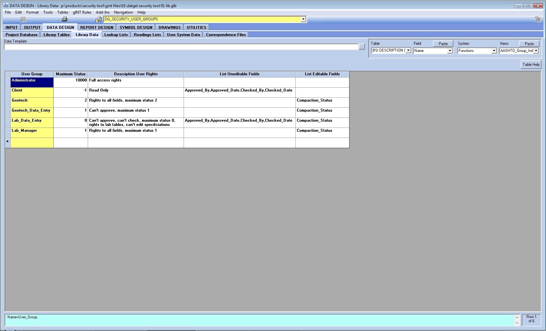Screen dimensions: 546x331
Task: Click the Paste button next to Items
Action: point(529,43)
